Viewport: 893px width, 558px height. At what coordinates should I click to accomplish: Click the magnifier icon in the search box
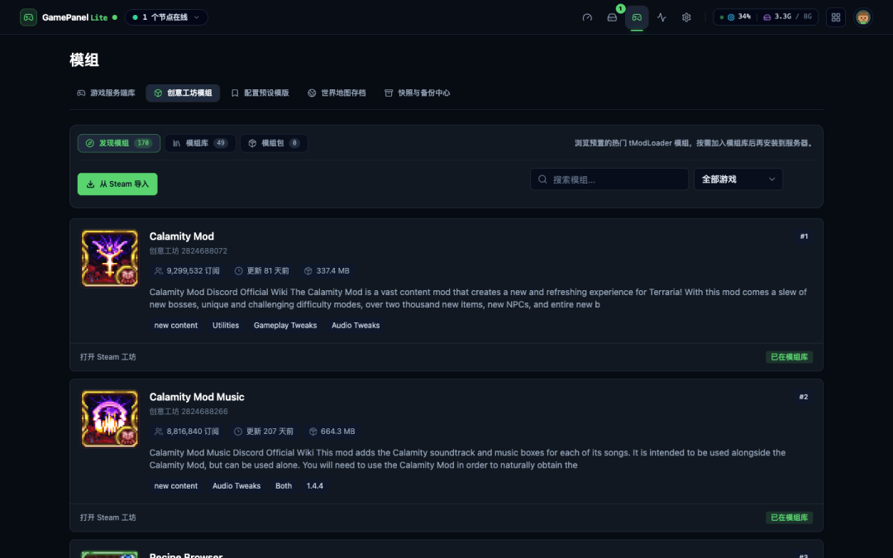542,179
